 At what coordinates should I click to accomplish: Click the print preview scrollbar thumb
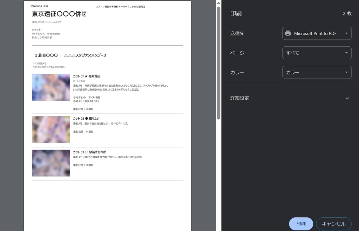coord(219,63)
